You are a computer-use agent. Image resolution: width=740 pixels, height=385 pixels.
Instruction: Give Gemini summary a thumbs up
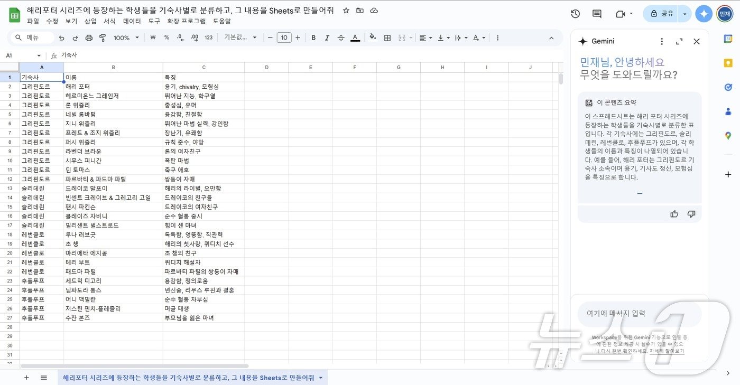pyautogui.click(x=674, y=214)
